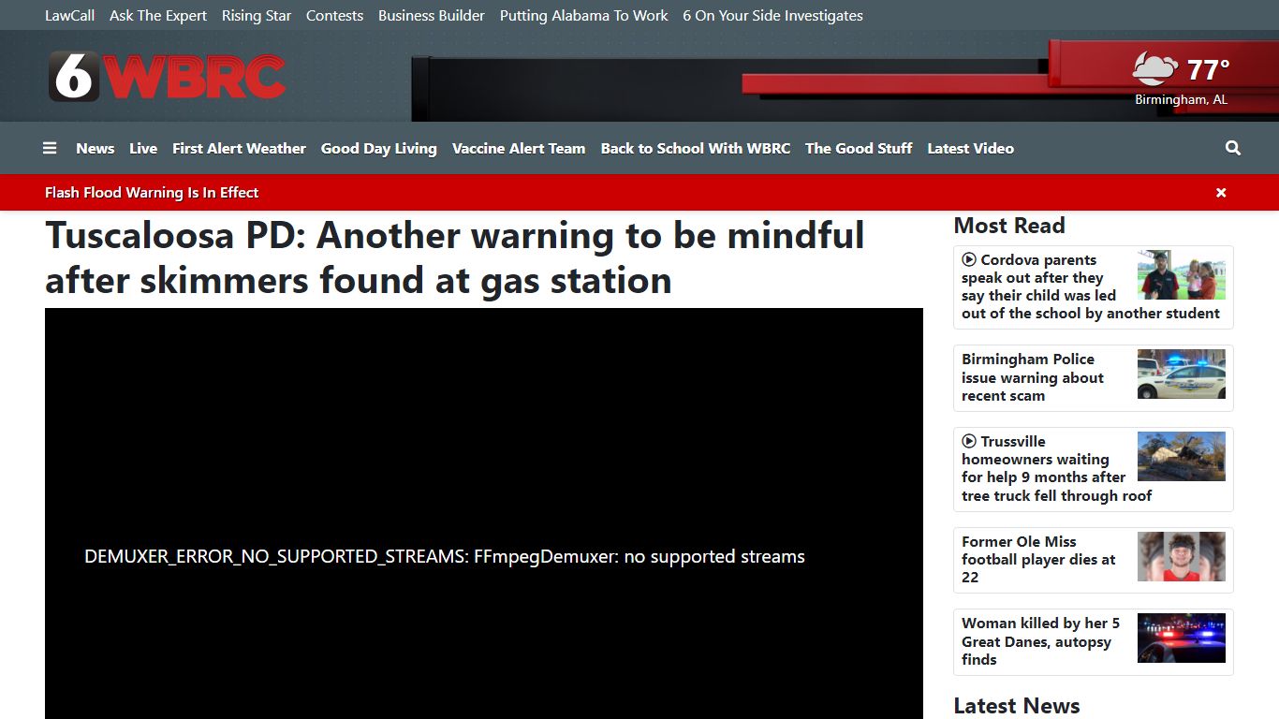Open the partly cloudy weather icon
Viewport: 1279px width, 719px height.
pyautogui.click(x=1155, y=69)
